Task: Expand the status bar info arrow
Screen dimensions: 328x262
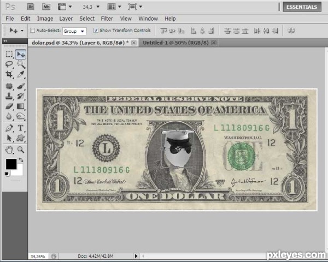Action: (x=136, y=256)
